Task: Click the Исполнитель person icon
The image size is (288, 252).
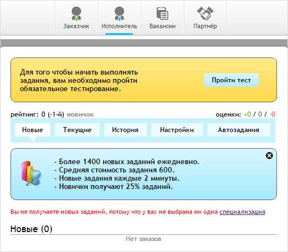Action: pyautogui.click(x=119, y=13)
